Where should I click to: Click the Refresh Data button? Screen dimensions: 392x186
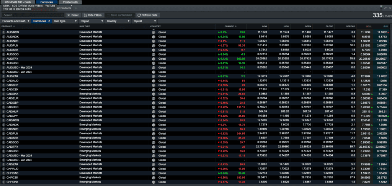pos(147,15)
